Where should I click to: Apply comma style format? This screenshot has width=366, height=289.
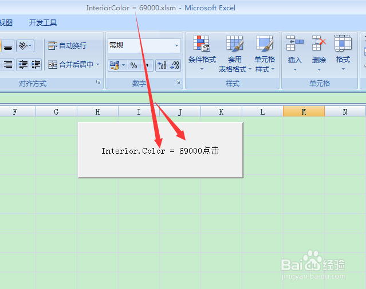tap(147, 65)
